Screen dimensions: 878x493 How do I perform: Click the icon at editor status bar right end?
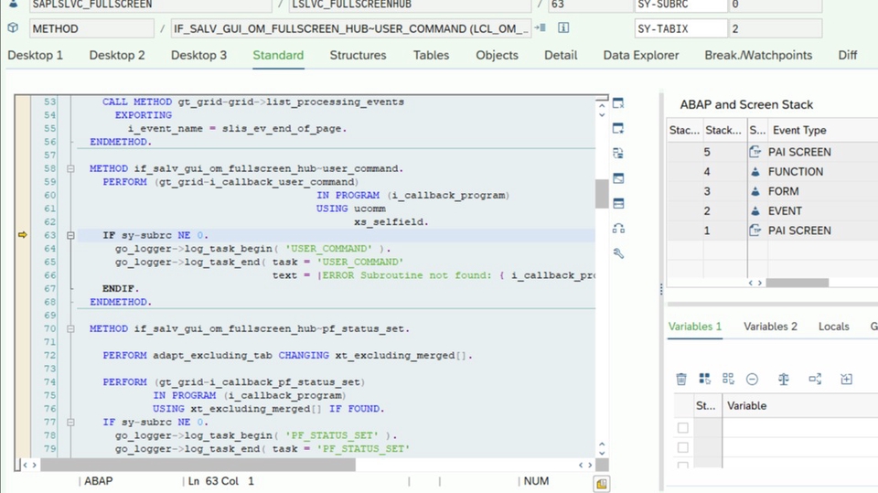[602, 484]
